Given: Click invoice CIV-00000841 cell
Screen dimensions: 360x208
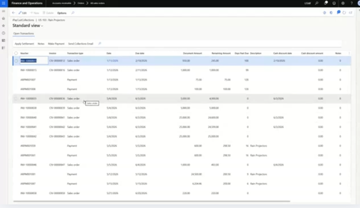Looking at the screenshot, I should (x=57, y=118).
